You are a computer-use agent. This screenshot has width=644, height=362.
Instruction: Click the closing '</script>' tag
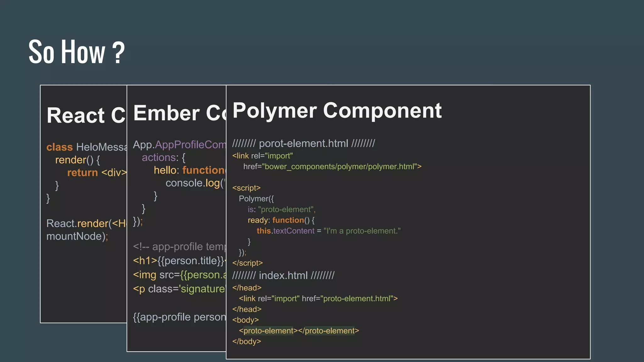click(x=247, y=263)
